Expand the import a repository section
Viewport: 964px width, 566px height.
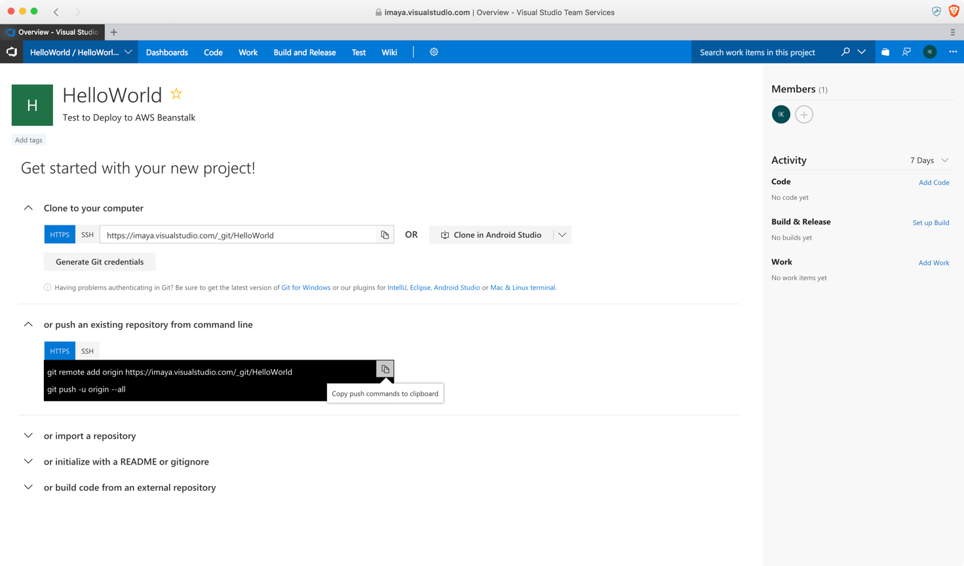28,436
